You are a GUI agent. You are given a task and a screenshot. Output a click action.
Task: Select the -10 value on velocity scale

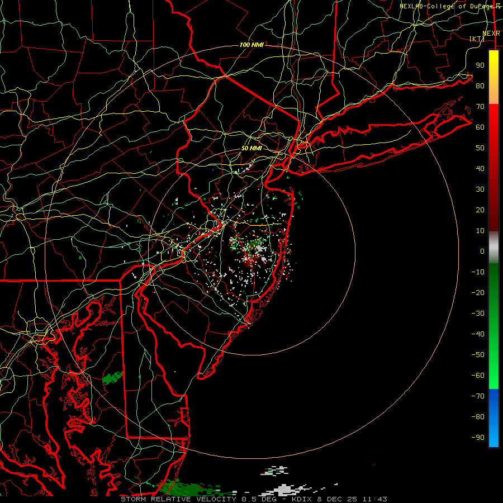click(x=478, y=272)
